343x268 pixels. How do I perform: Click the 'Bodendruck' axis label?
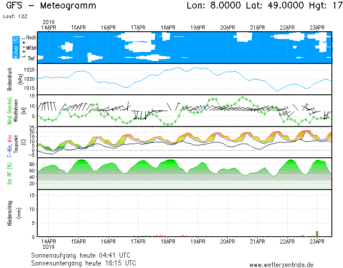point(9,79)
